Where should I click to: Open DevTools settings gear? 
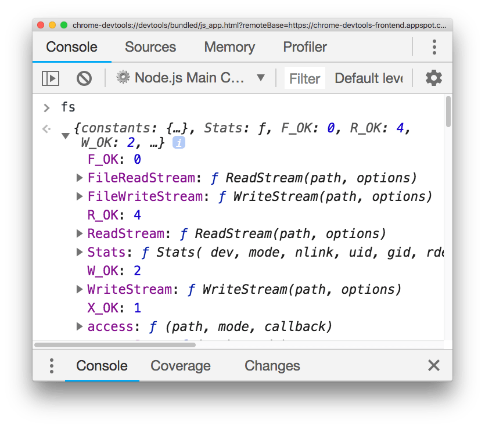click(433, 77)
